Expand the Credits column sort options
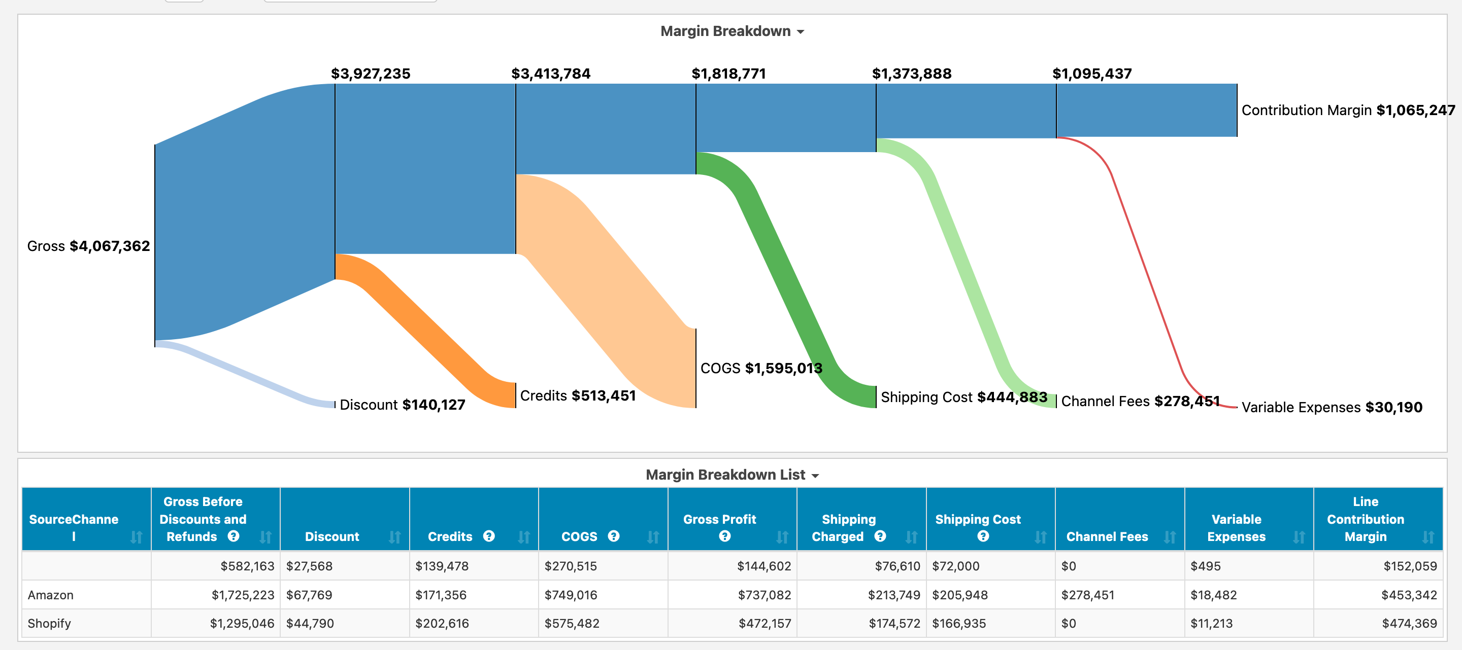The width and height of the screenshot is (1462, 650). click(524, 537)
